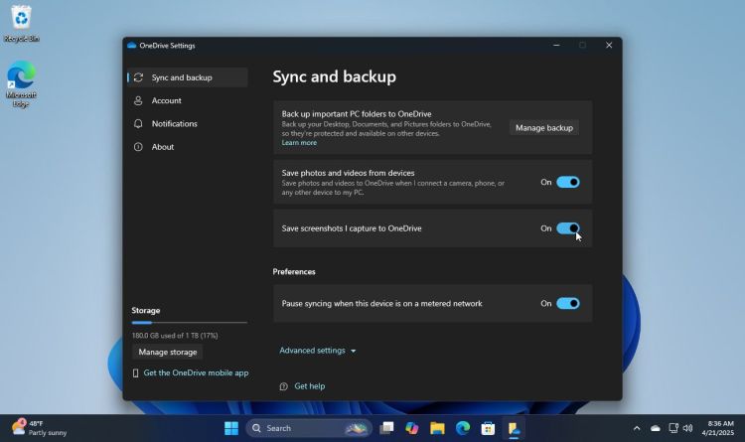745x442 pixels.
Task: Click the Advanced settings chevron arrow
Action: (x=353, y=352)
